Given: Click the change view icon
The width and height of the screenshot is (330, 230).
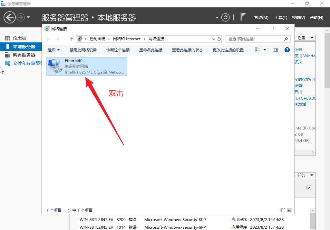Looking at the screenshot, I should [x=257, y=50].
